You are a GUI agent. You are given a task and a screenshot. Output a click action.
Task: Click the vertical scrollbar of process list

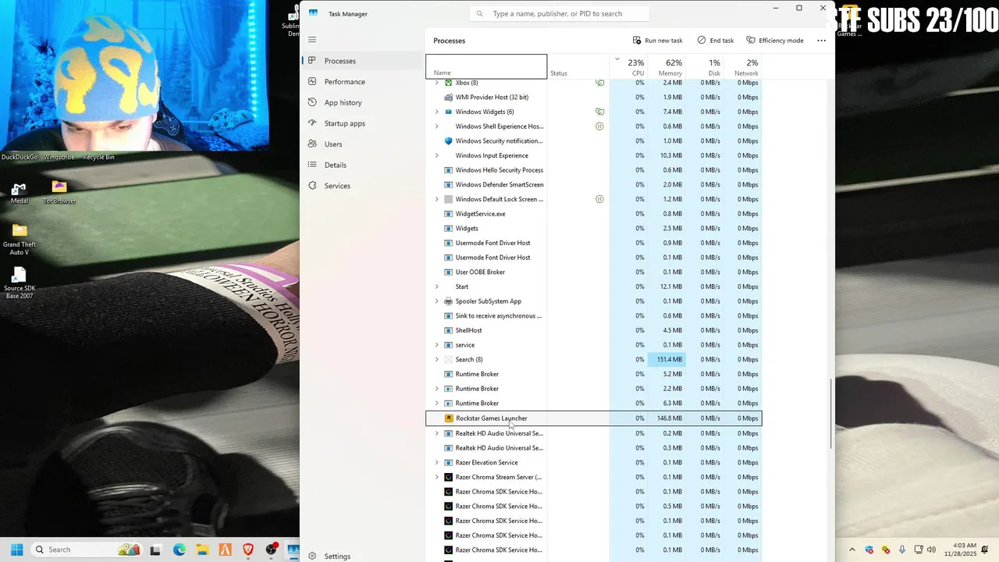[x=831, y=413]
